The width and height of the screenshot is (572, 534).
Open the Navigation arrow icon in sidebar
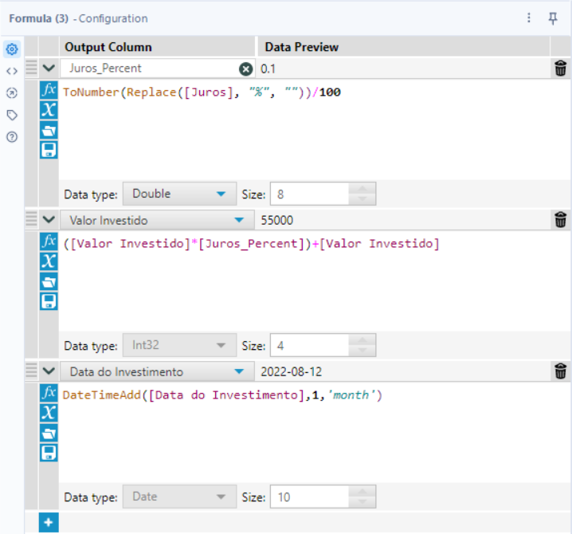coord(12,93)
